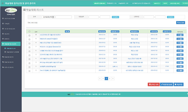Open 학술대회 글 관리 sidebar item
This screenshot has width=188, height=112.
point(9,57)
